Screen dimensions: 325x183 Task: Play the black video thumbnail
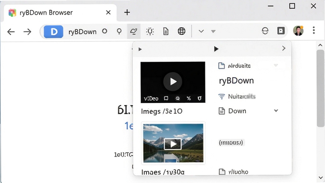[x=173, y=82]
